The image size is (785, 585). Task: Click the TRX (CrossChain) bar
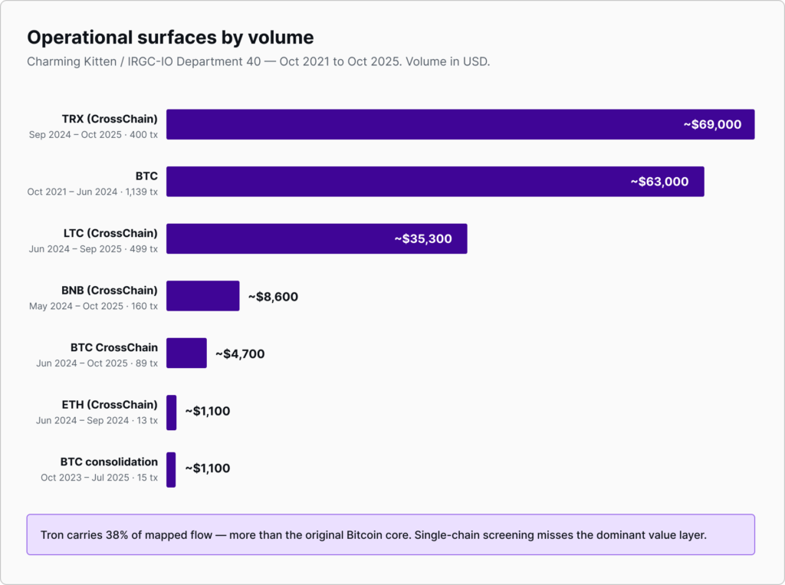tap(460, 124)
